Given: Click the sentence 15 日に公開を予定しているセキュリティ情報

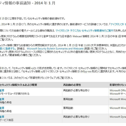Looking at the screenshot, I should pyautogui.click(x=32, y=19).
